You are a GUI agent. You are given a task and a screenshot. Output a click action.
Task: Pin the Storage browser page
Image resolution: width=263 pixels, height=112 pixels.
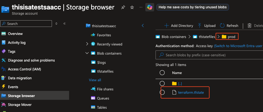123,7
